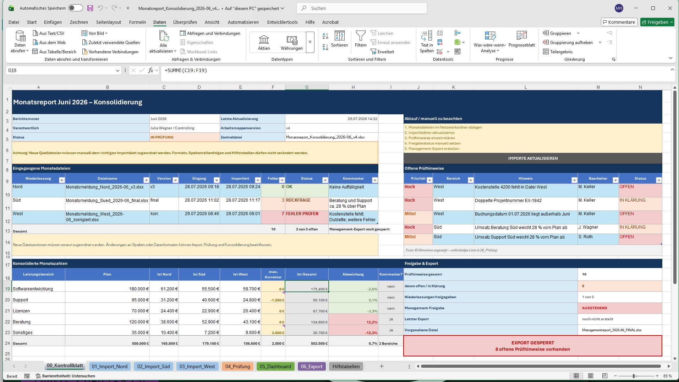Switch to Formeln ribbon tab
Screen dimensions: 679x382
pyautogui.click(x=137, y=22)
